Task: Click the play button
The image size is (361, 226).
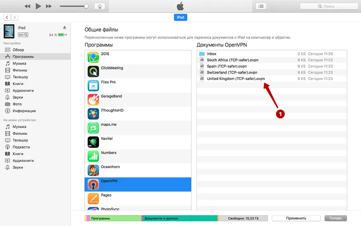Action: 38,6
